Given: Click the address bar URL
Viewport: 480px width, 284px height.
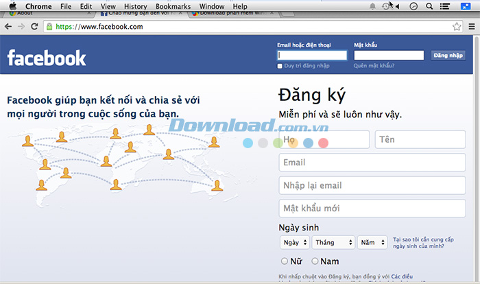Looking at the screenshot, I should [99, 27].
